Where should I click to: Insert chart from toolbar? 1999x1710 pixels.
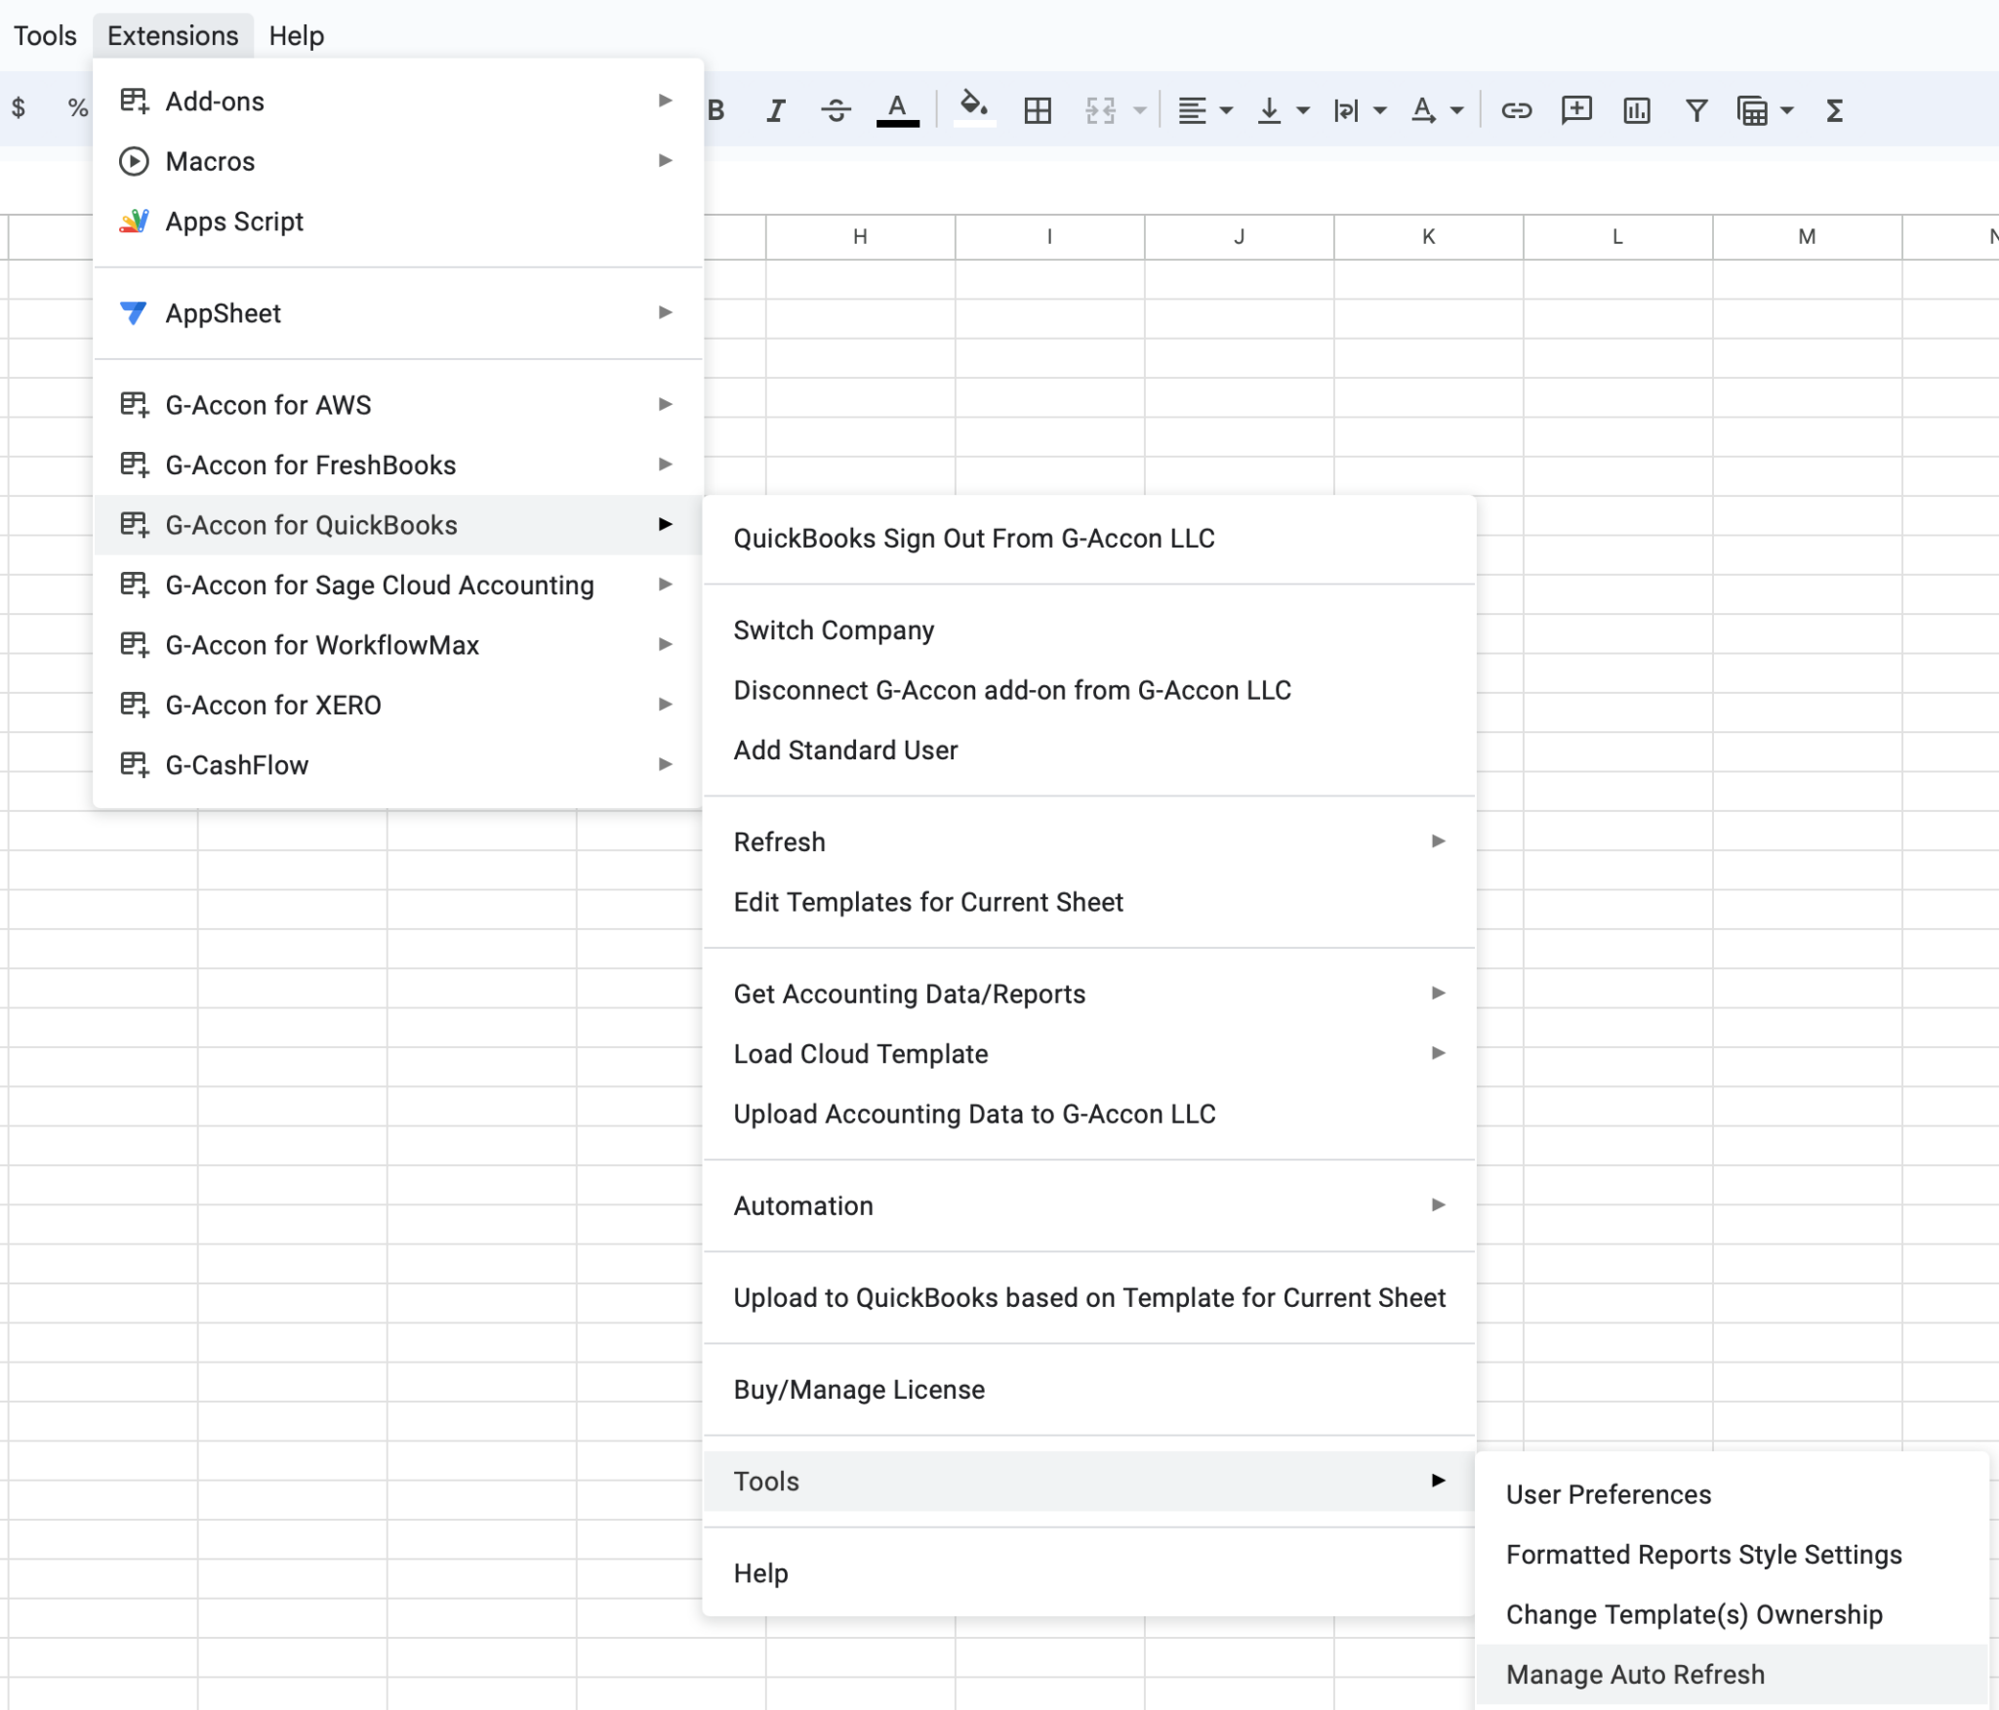1637,111
